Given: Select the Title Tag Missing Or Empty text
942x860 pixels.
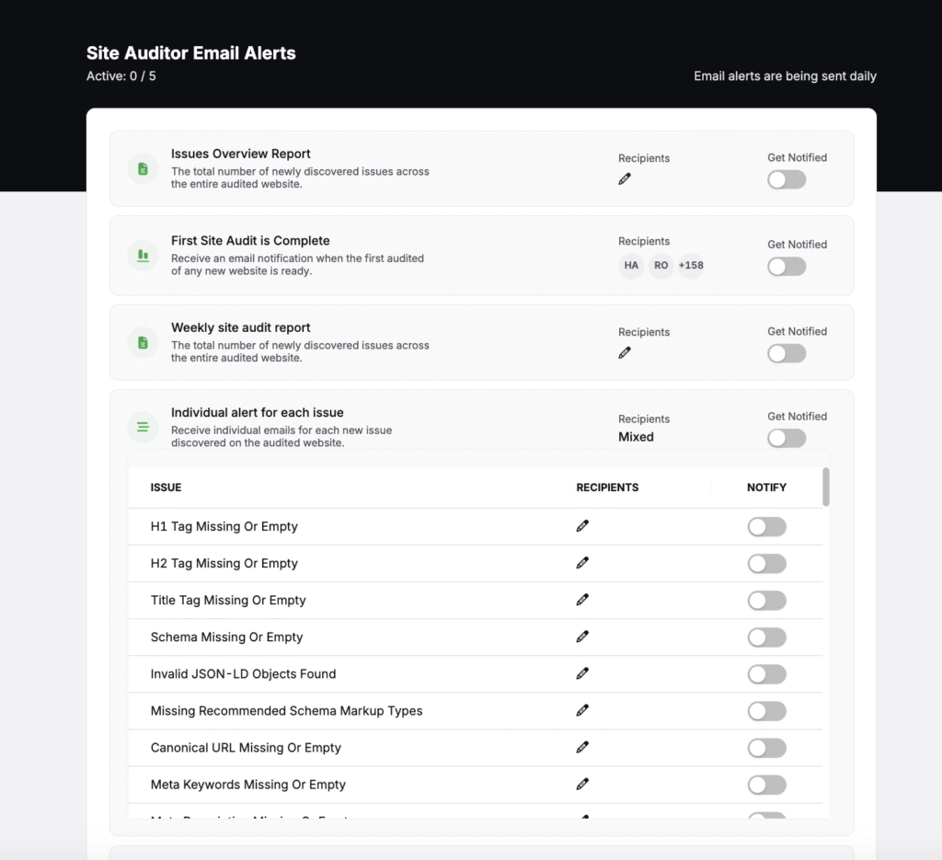Looking at the screenshot, I should click(228, 601).
